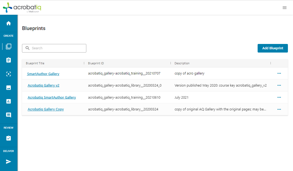Open the image media sidebar icon
The height and width of the screenshot is (171, 293).
[9, 88]
